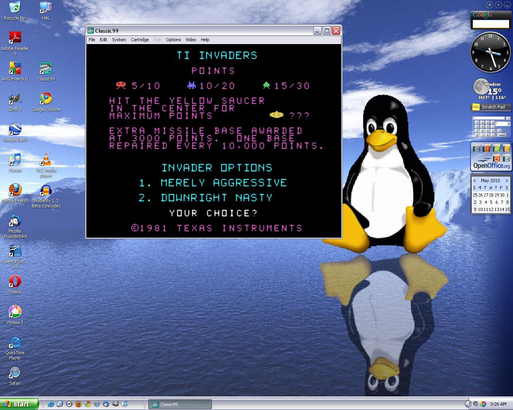Image resolution: width=513 pixels, height=410 pixels.
Task: Click the 'DOWNRIGHT NASTY' option text
Action: tap(216, 198)
